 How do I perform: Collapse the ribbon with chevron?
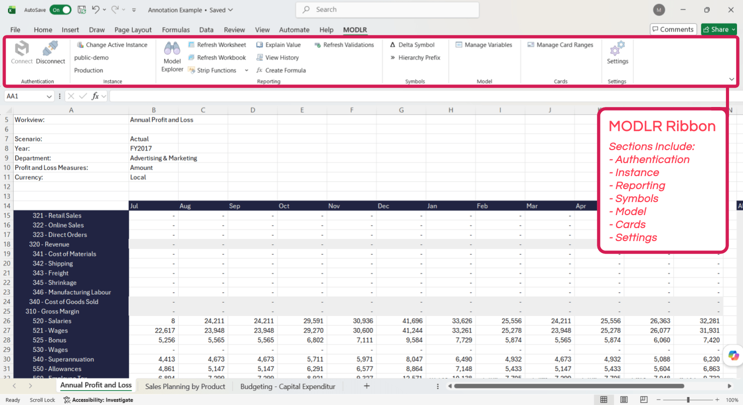[x=731, y=79]
